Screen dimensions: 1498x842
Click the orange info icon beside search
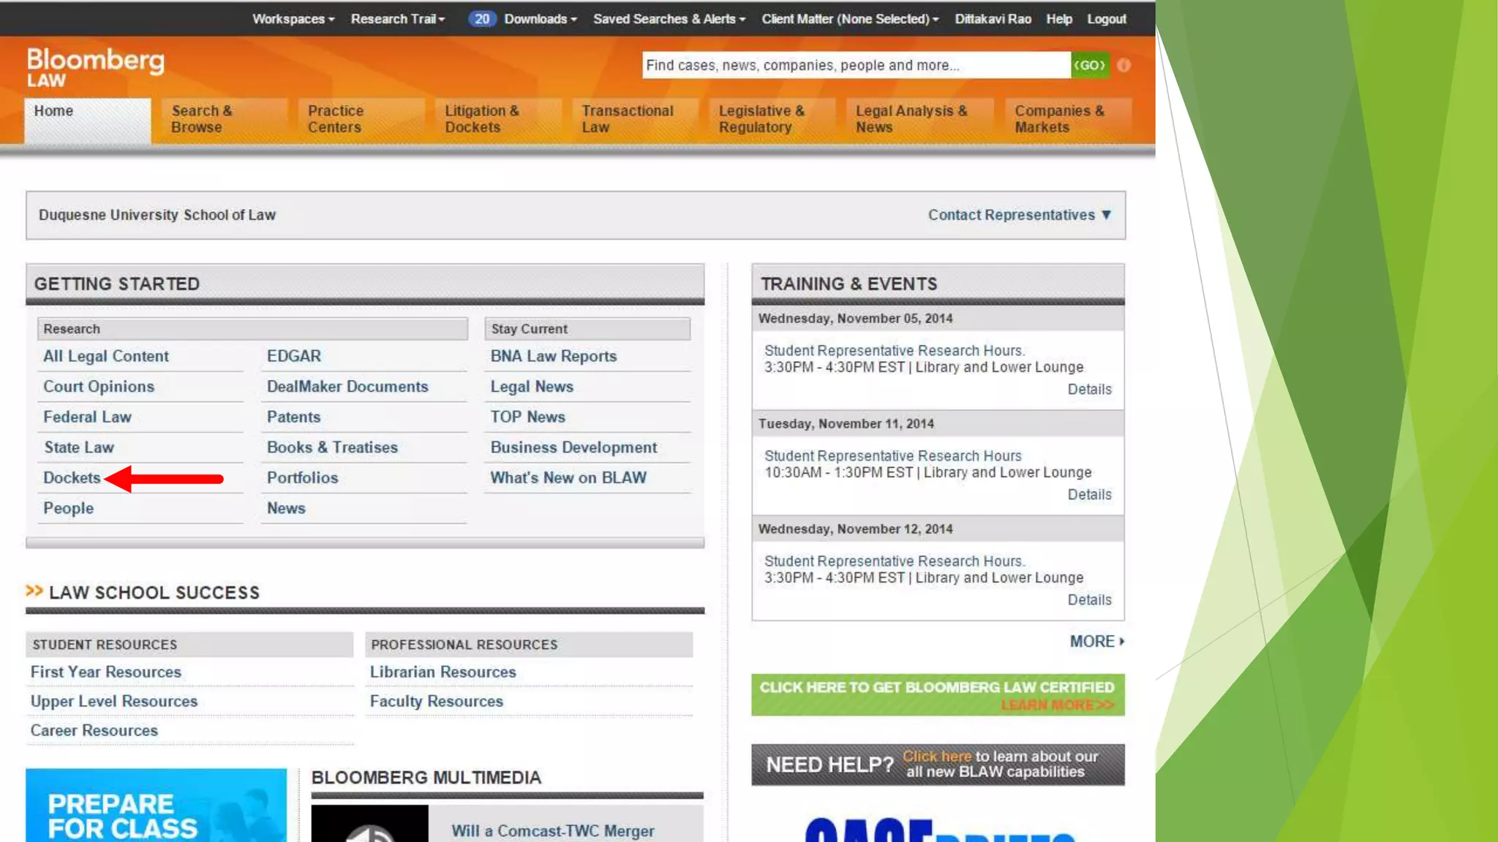[1124, 66]
